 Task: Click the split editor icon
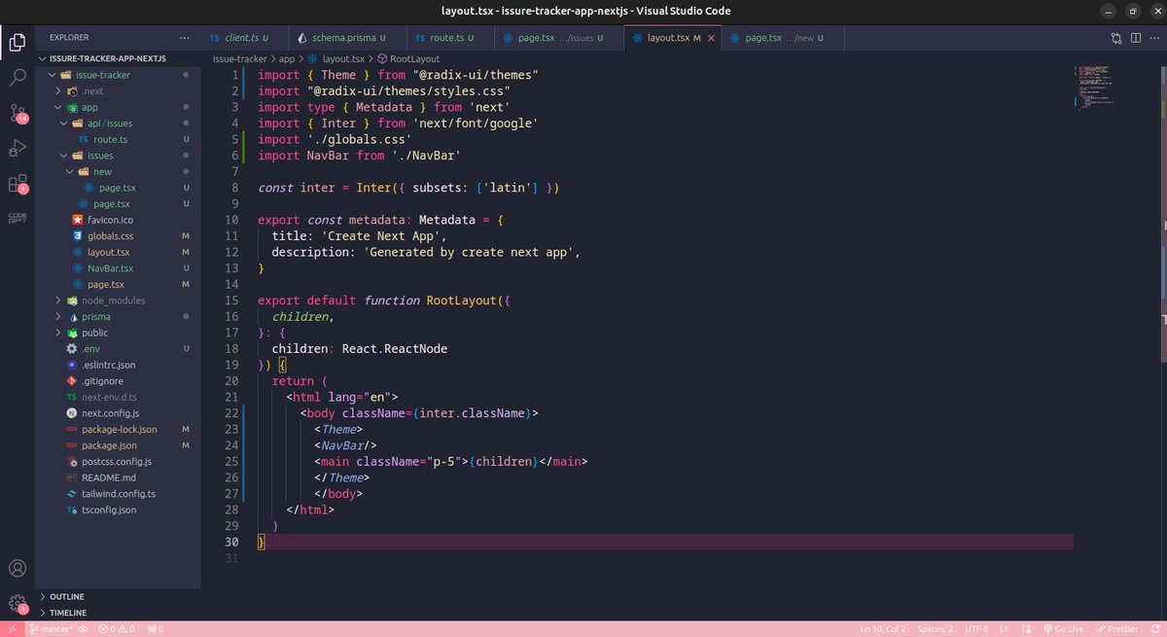pos(1134,38)
